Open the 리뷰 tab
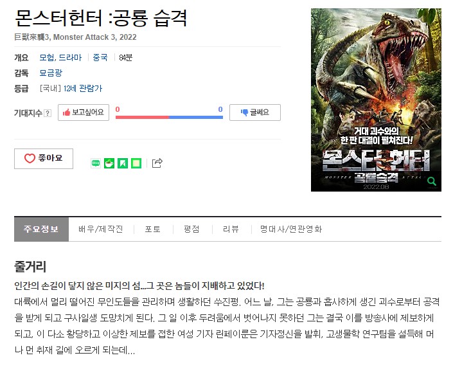 [x=231, y=229]
